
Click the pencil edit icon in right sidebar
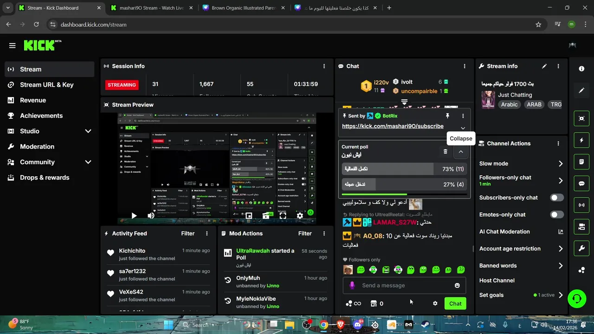[x=581, y=90]
